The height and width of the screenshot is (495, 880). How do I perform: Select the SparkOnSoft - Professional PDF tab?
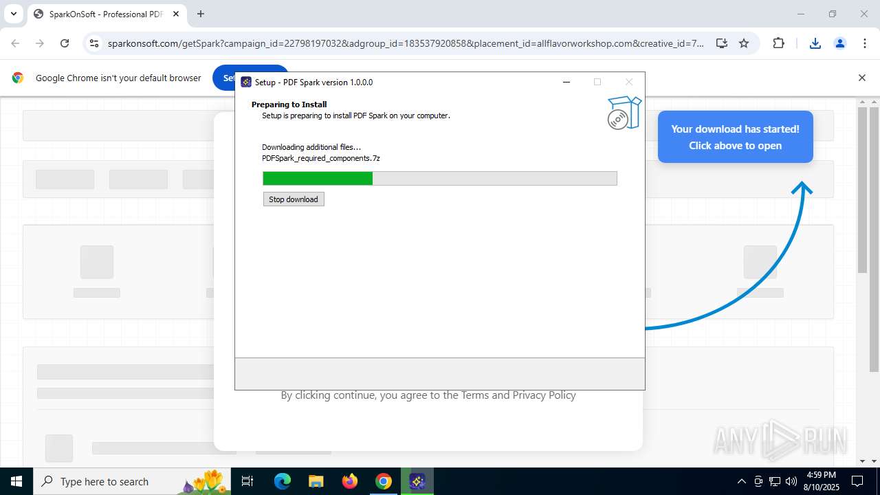105,14
